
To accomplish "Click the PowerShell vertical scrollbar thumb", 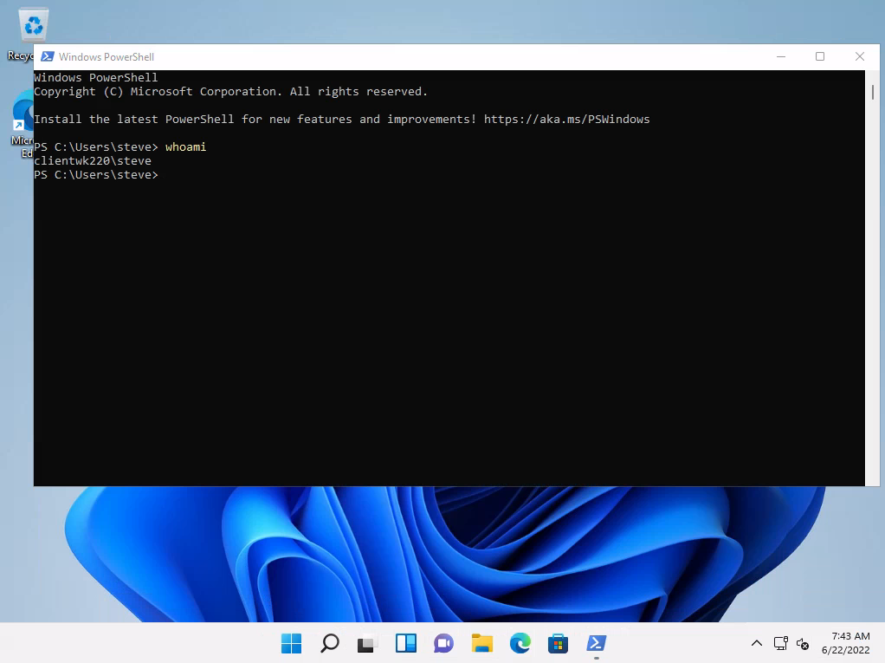I will pyautogui.click(x=872, y=92).
